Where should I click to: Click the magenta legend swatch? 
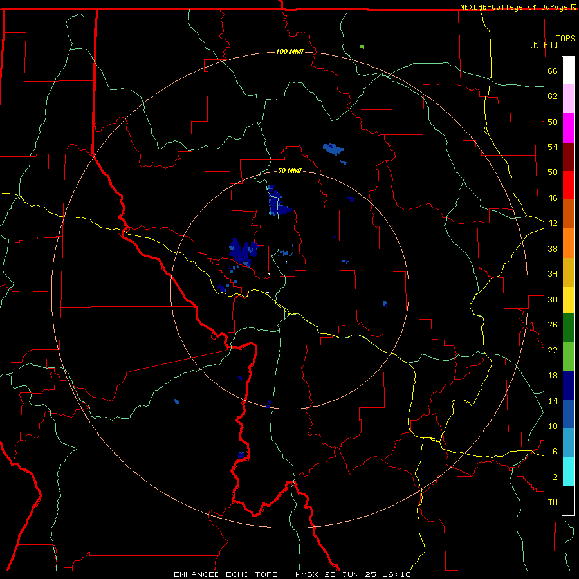pyautogui.click(x=568, y=128)
